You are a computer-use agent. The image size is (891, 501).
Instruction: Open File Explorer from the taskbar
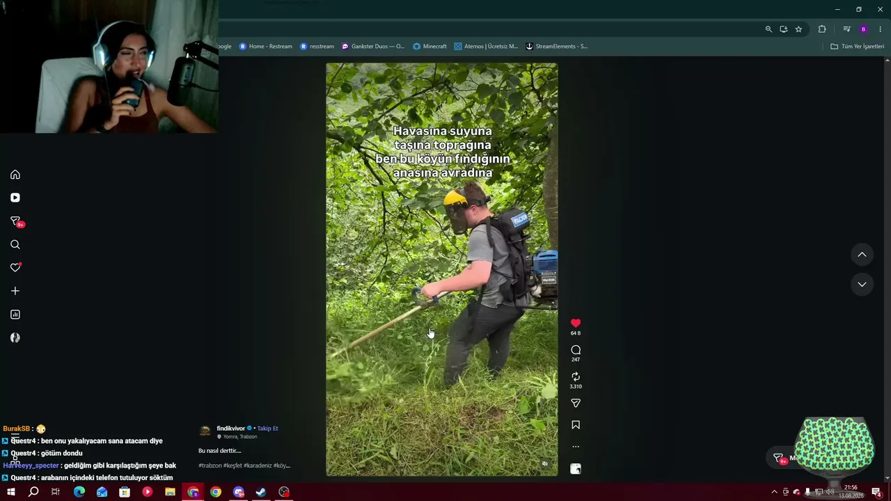pos(170,492)
